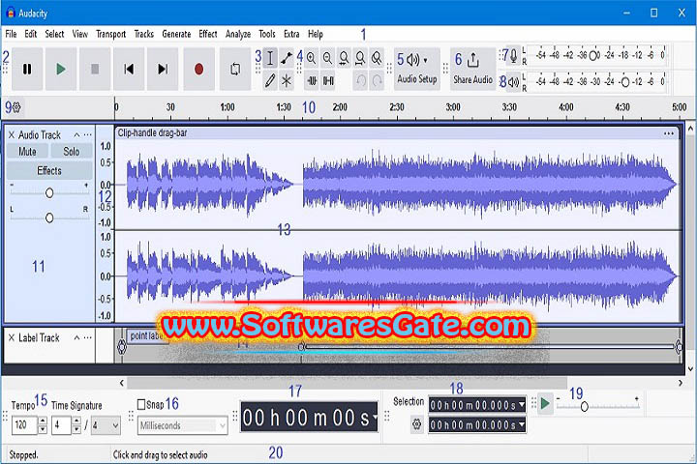
Task: Open Audio Track options menu (three dots)
Action: [87, 135]
